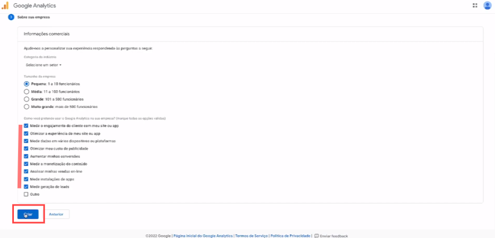Image resolution: width=495 pixels, height=238 pixels.
Task: Select Grande 101 a 500 funcionários option
Action: click(x=27, y=99)
